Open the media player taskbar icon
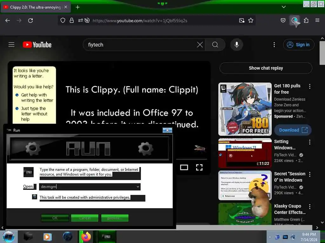The width and height of the screenshot is (325, 243). coord(48,237)
